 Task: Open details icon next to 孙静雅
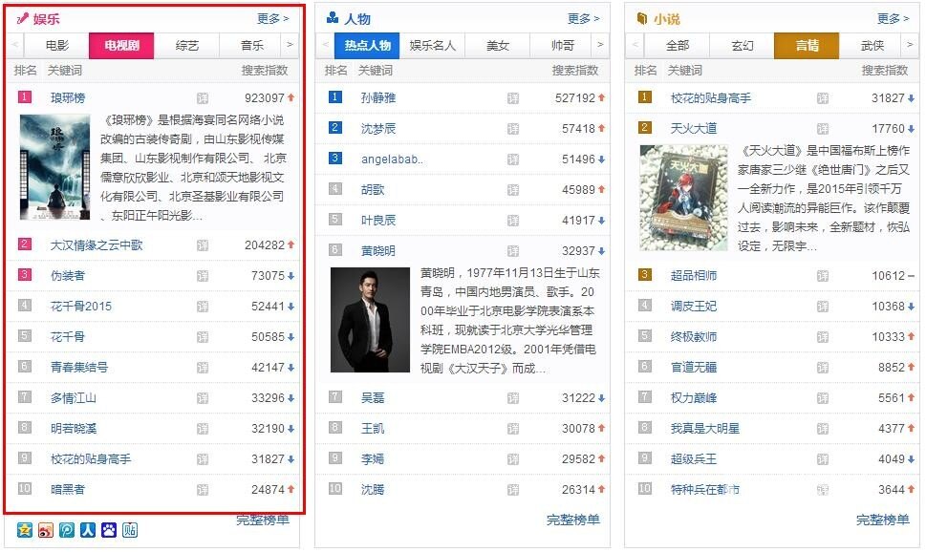(x=513, y=98)
